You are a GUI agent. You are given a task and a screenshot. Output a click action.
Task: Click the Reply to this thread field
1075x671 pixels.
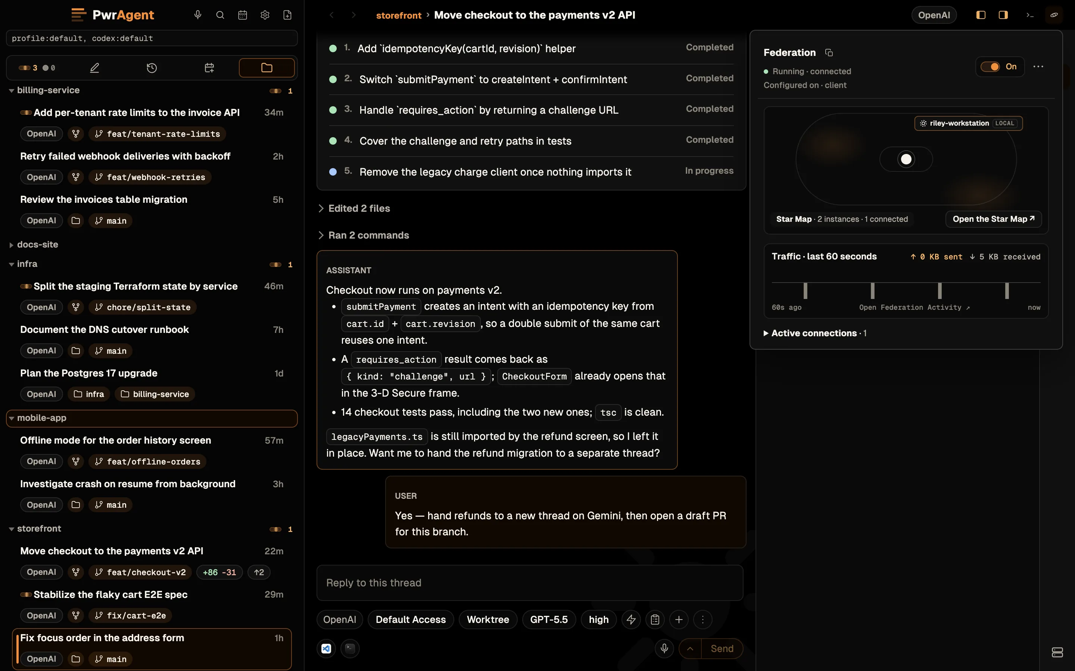click(530, 583)
